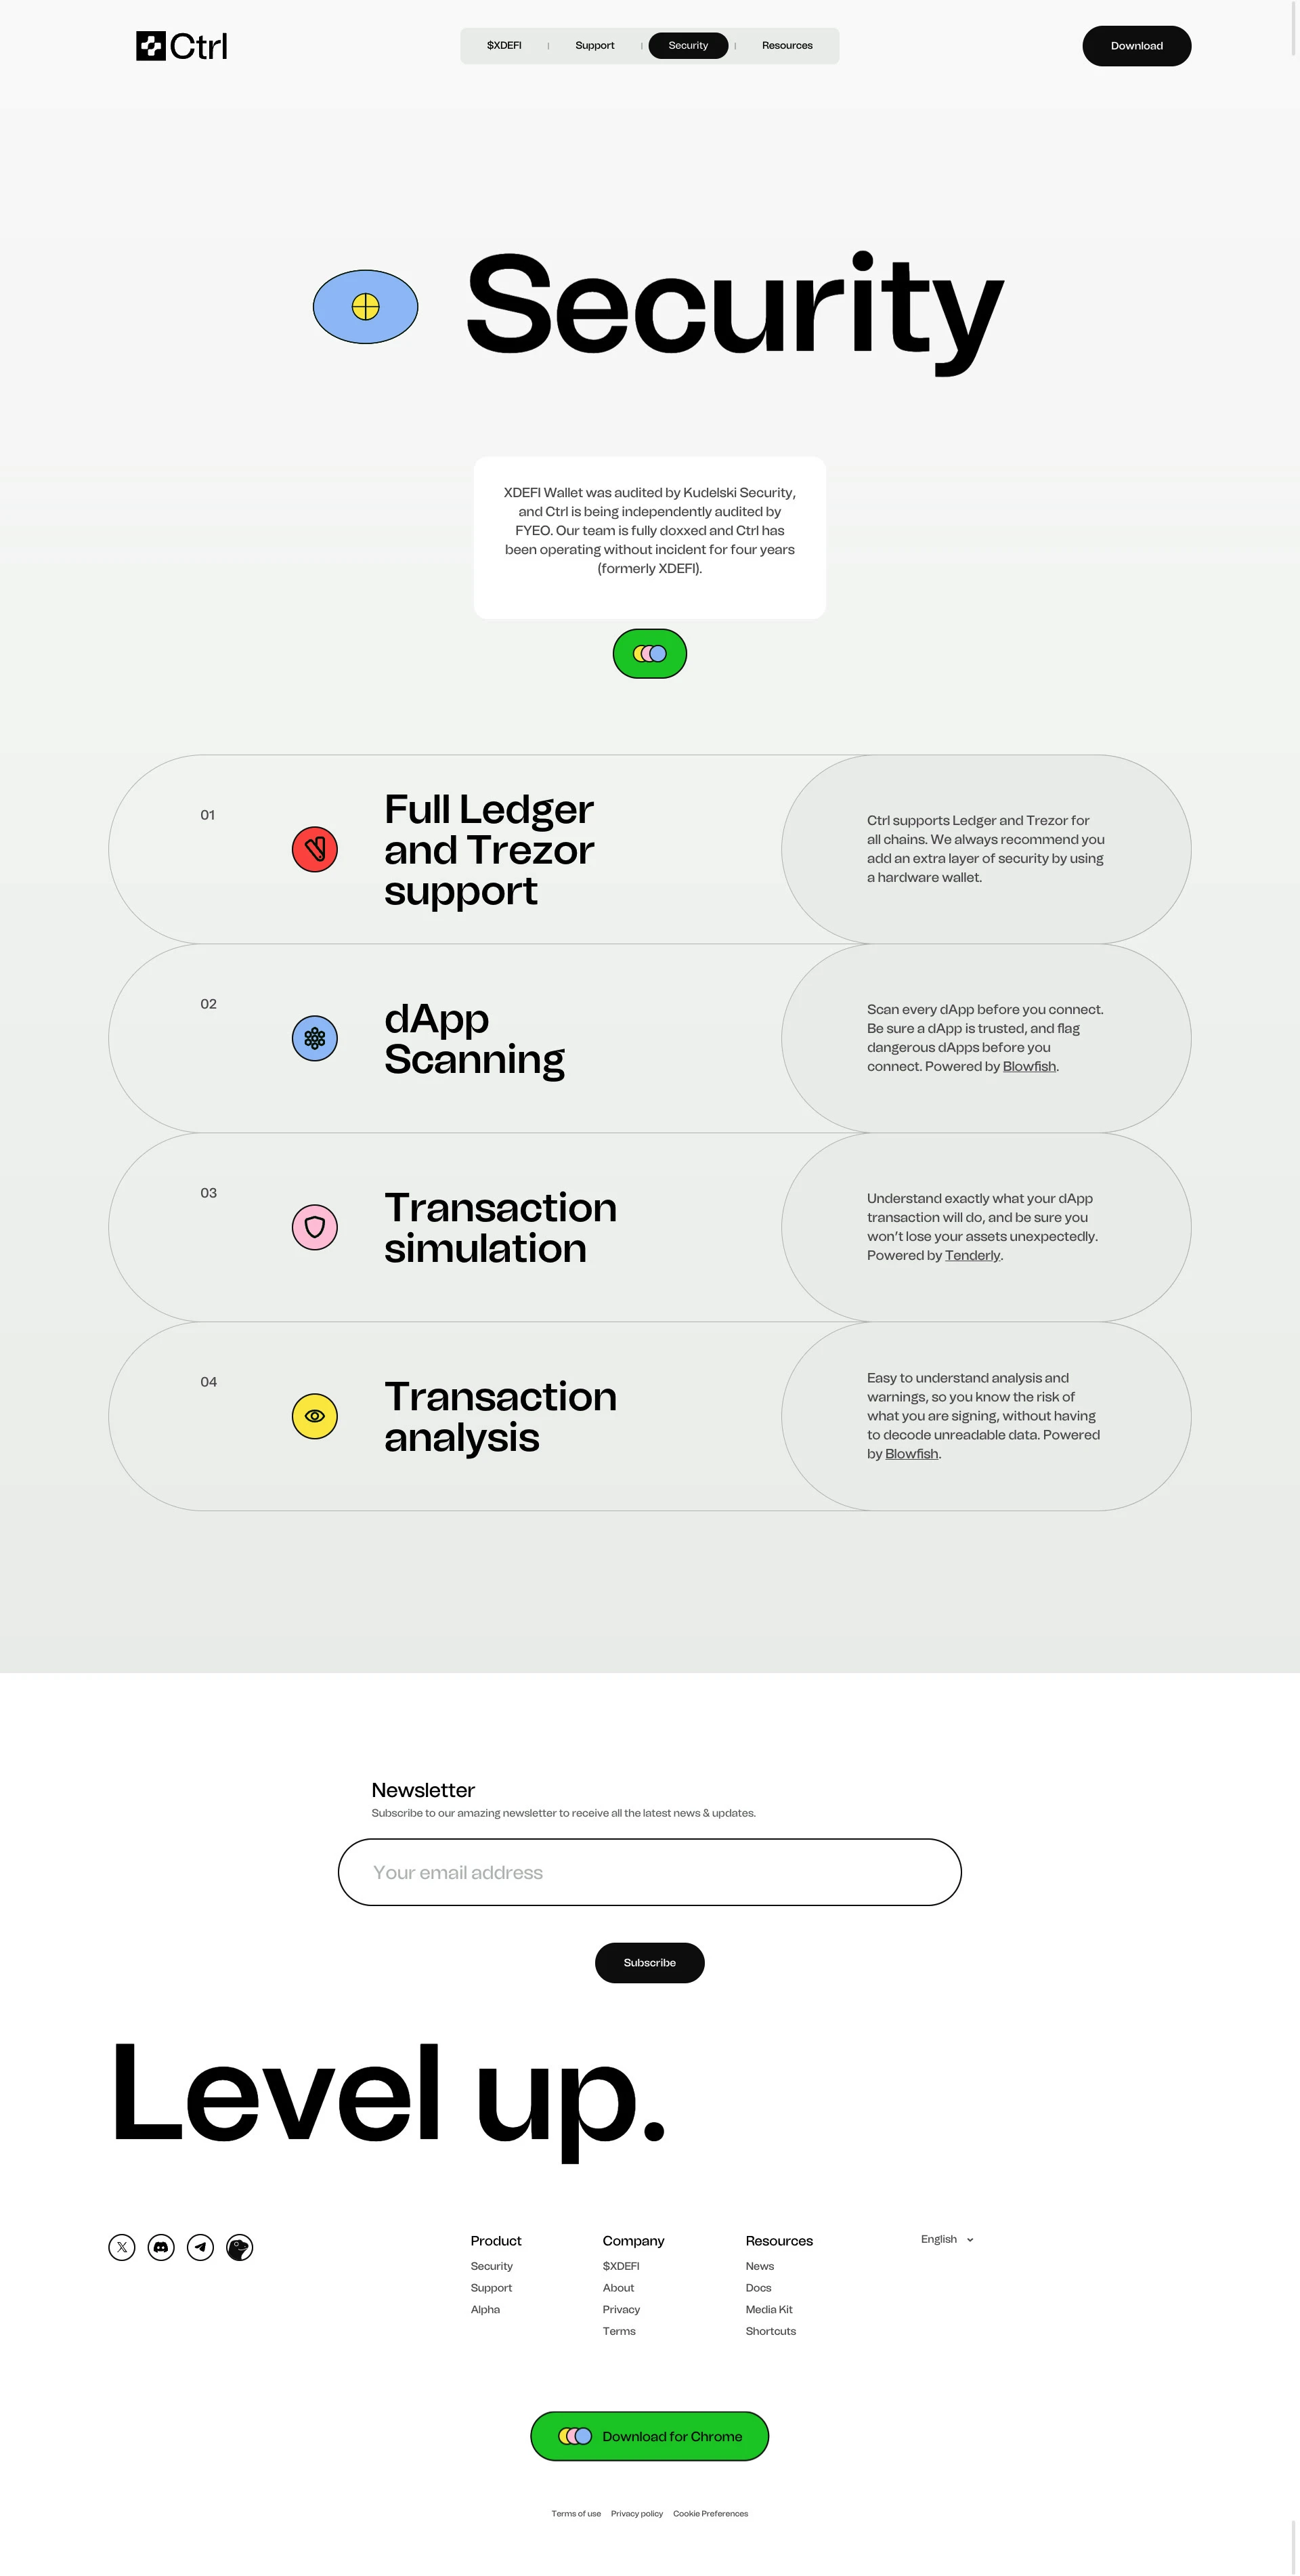Click the Discord icon in footer
Screen dimensions: 1300x2576
[161, 2247]
